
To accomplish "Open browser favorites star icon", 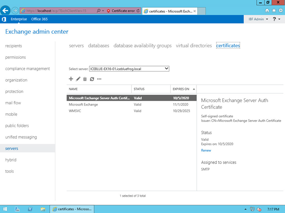I will click(274, 10).
